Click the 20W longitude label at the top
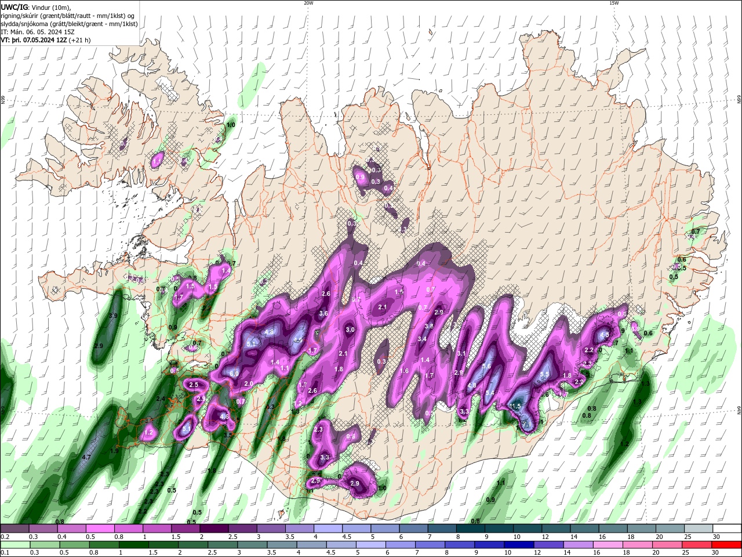Image resolution: width=742 pixels, height=557 pixels. point(308,3)
